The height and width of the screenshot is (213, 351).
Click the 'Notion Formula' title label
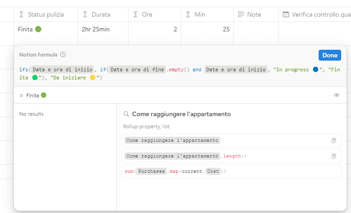(38, 55)
